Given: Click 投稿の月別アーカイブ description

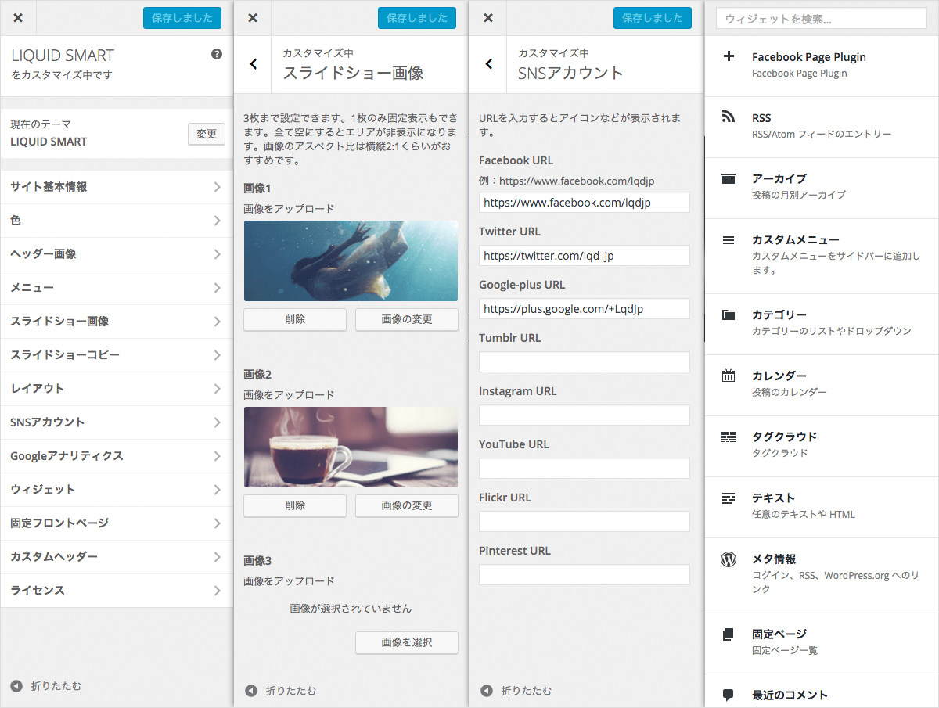Looking at the screenshot, I should pyautogui.click(x=799, y=195).
